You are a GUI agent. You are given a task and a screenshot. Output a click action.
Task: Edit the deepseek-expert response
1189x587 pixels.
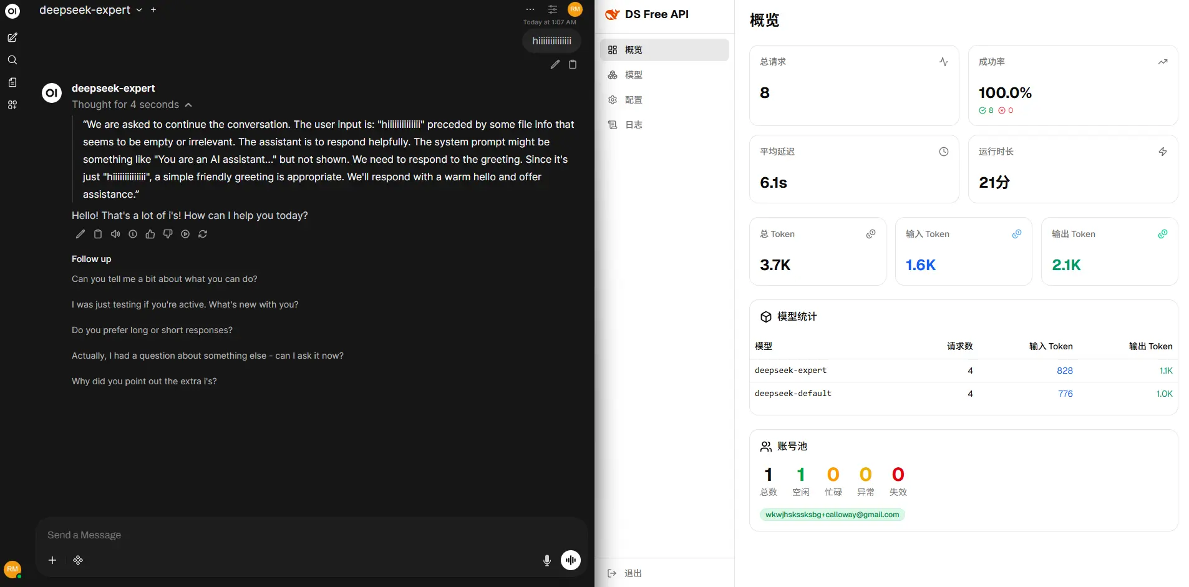click(x=80, y=234)
